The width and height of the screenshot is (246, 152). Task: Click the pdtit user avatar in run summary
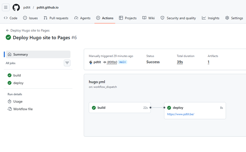coord(90,62)
